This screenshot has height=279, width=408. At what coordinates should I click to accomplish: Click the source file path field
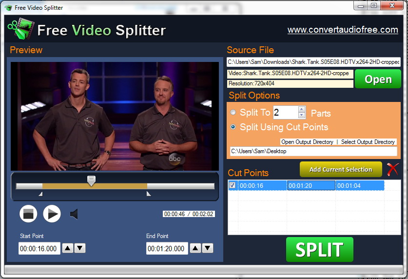(x=313, y=62)
